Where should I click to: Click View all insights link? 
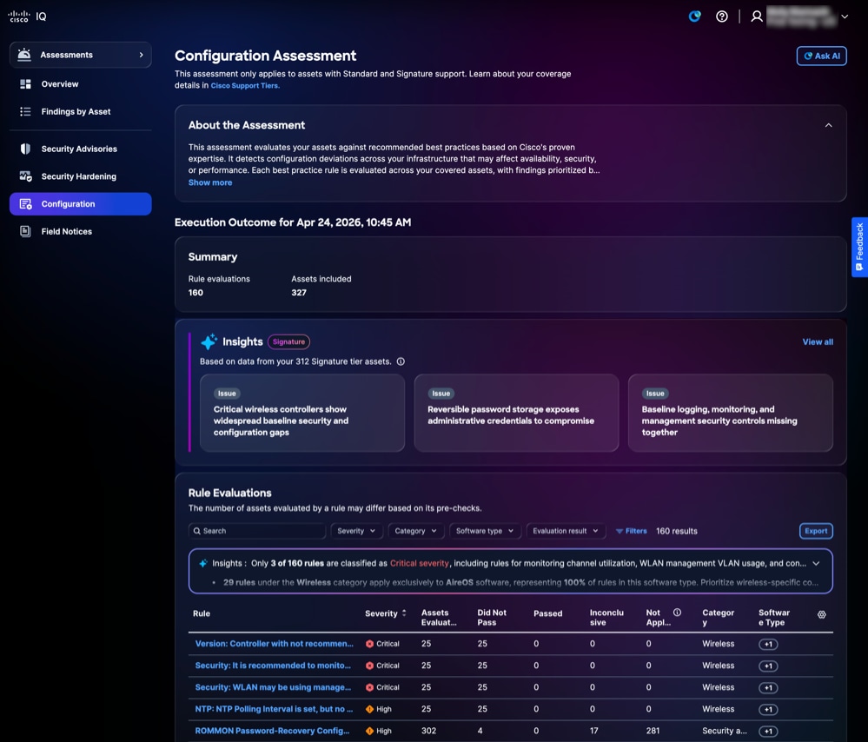pos(818,342)
